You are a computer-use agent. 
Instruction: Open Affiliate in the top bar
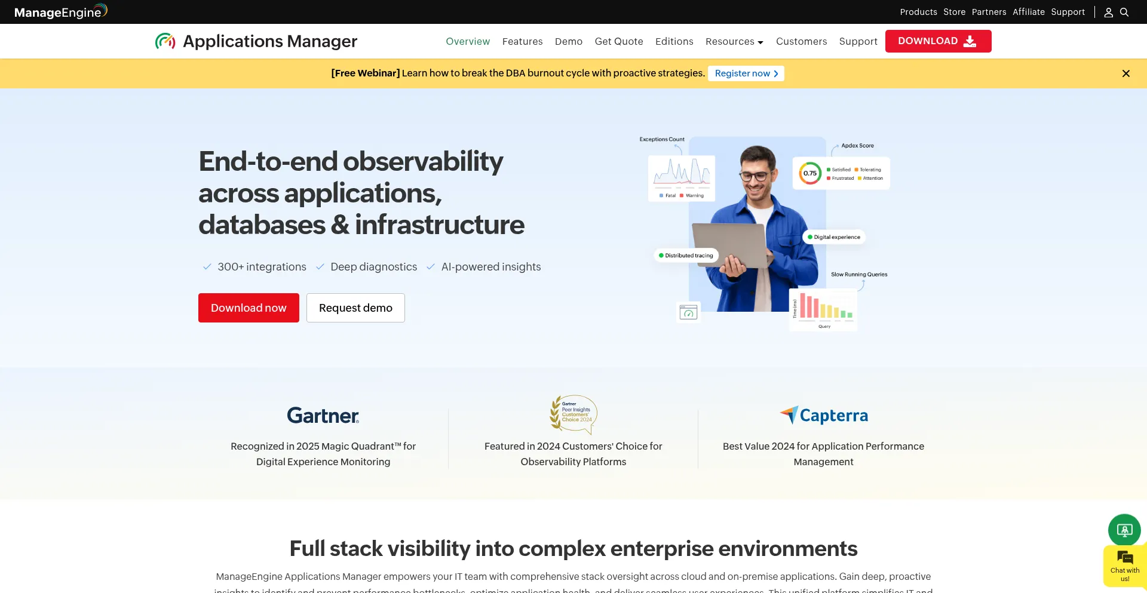(x=1029, y=12)
